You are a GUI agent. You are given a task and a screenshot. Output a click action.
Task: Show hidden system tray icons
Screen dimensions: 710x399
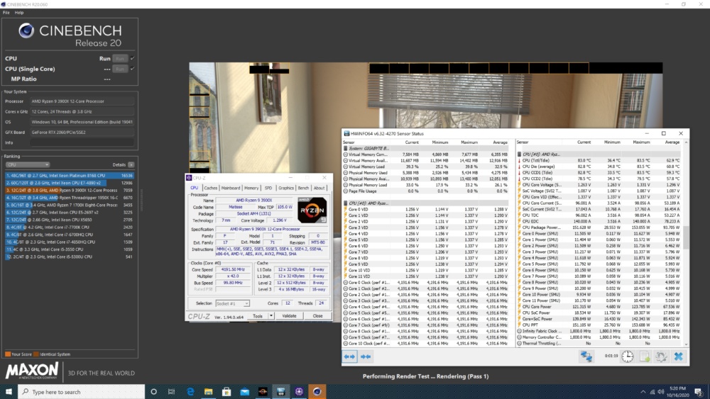643,392
